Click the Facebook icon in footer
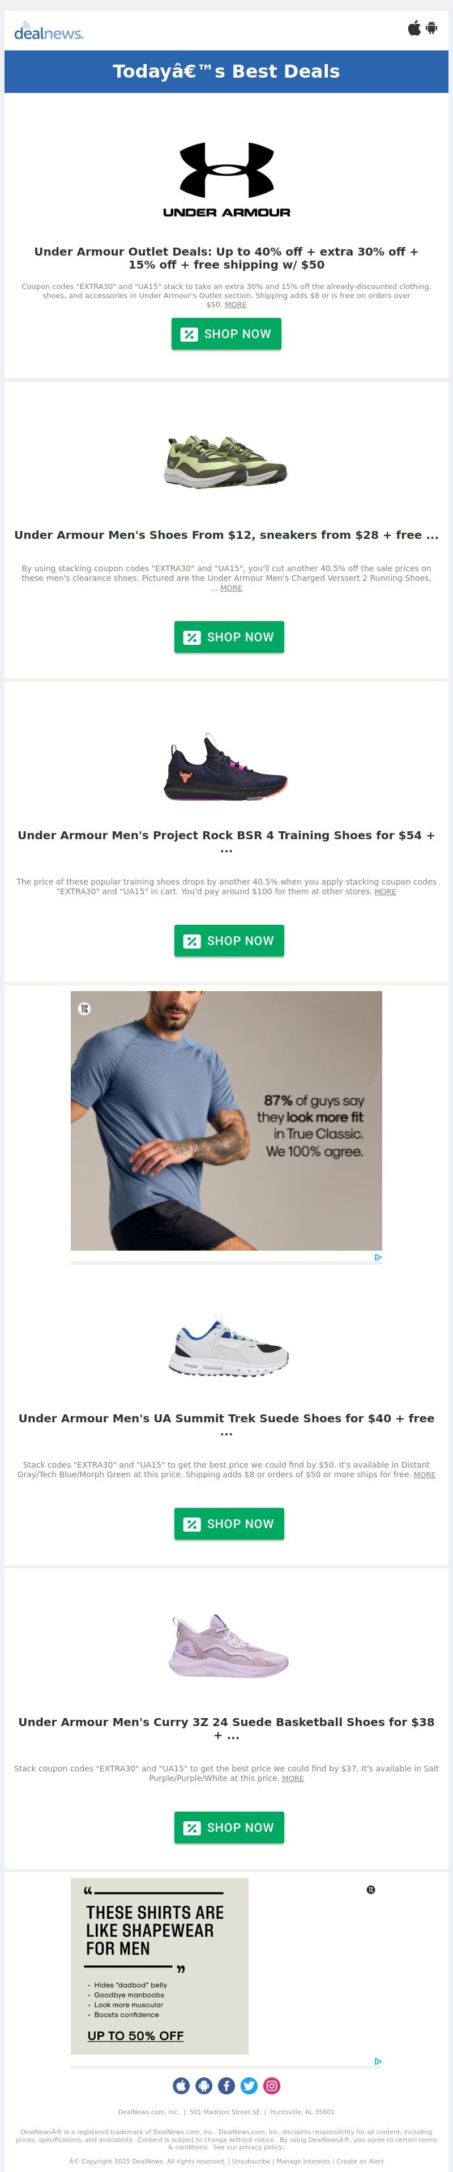Screen dimensions: 453x2172 (x=226, y=2085)
